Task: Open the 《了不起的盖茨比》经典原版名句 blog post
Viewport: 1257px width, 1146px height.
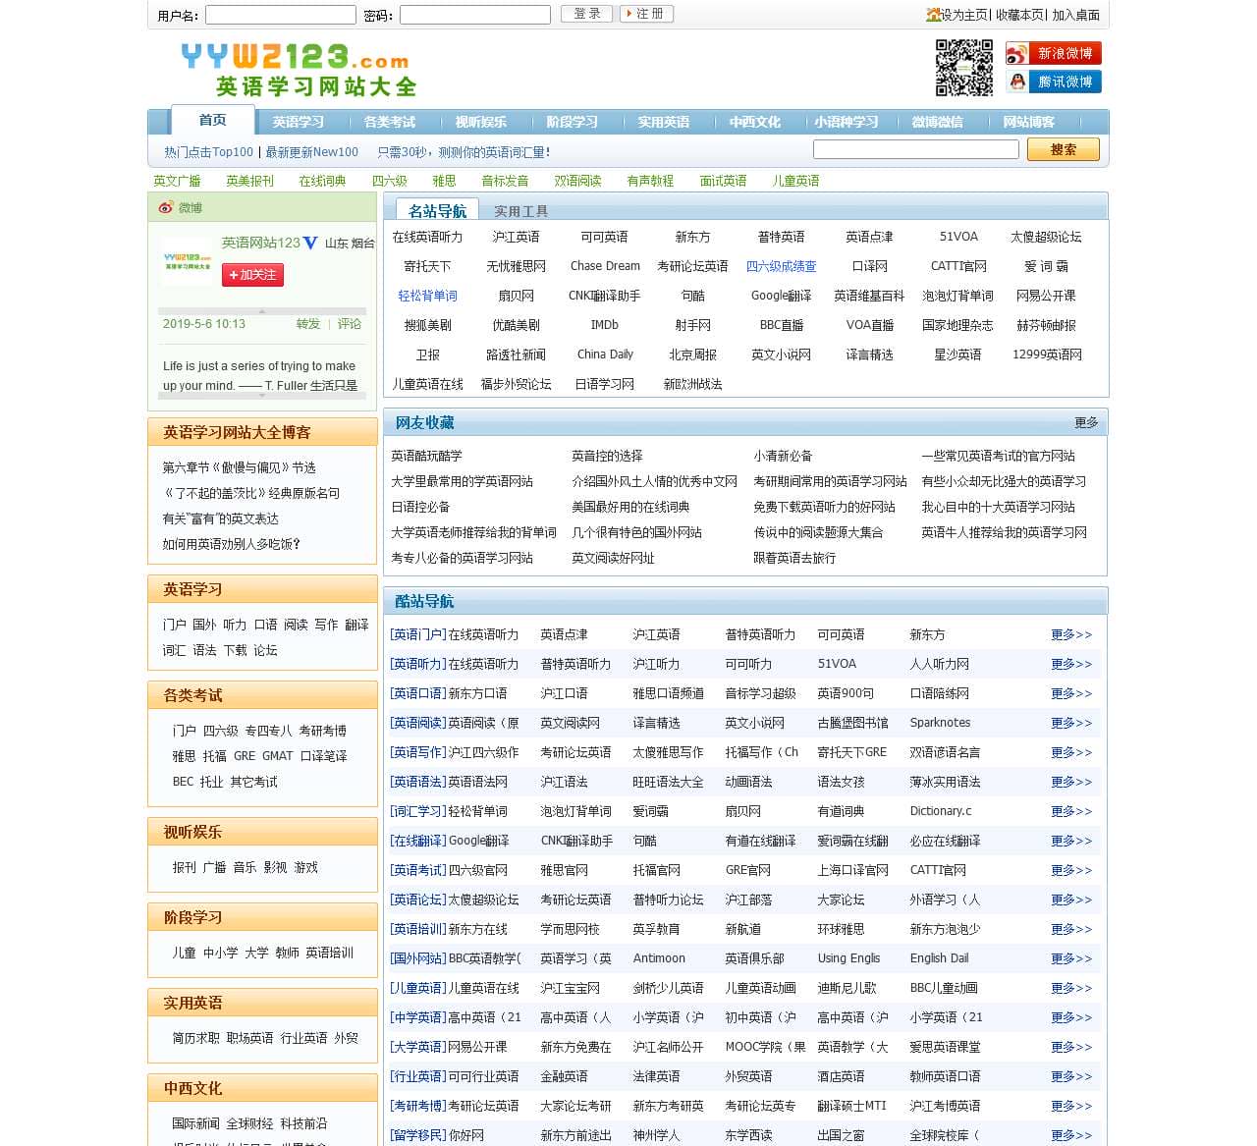Action: point(251,493)
